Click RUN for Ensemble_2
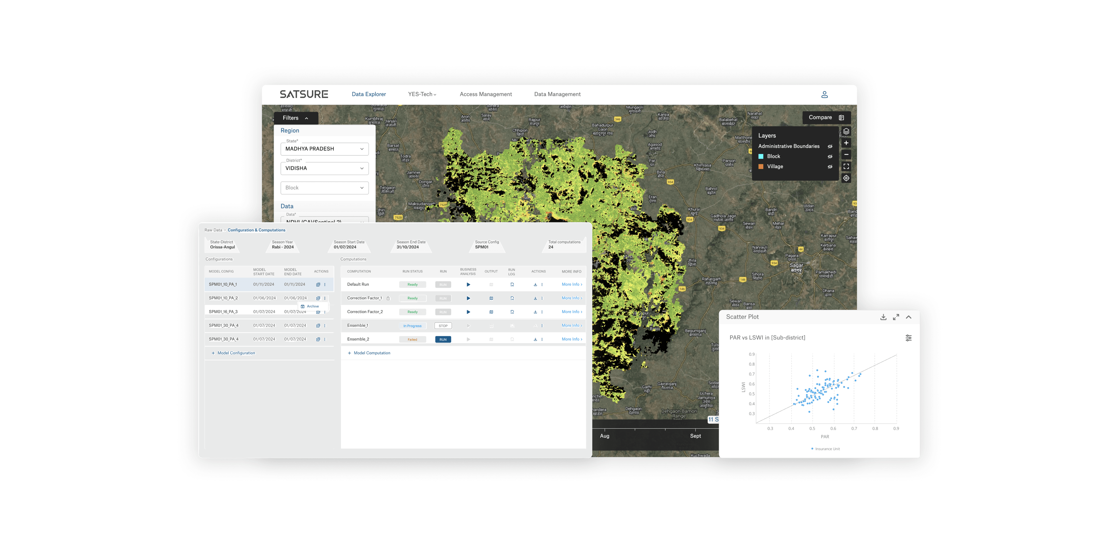 coord(443,340)
